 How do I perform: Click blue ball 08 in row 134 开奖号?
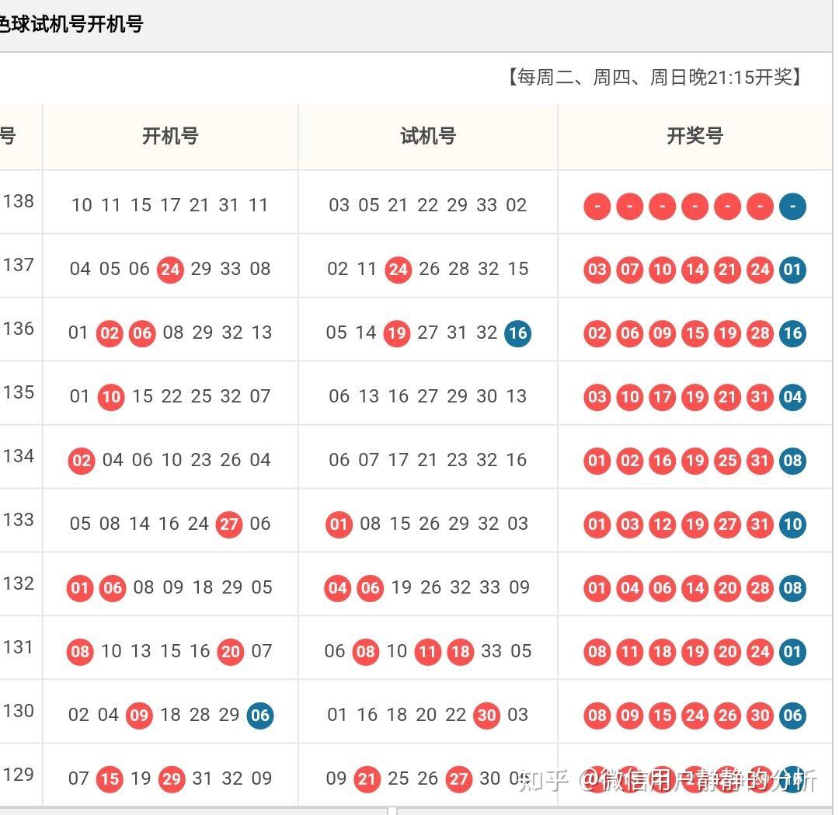click(792, 460)
